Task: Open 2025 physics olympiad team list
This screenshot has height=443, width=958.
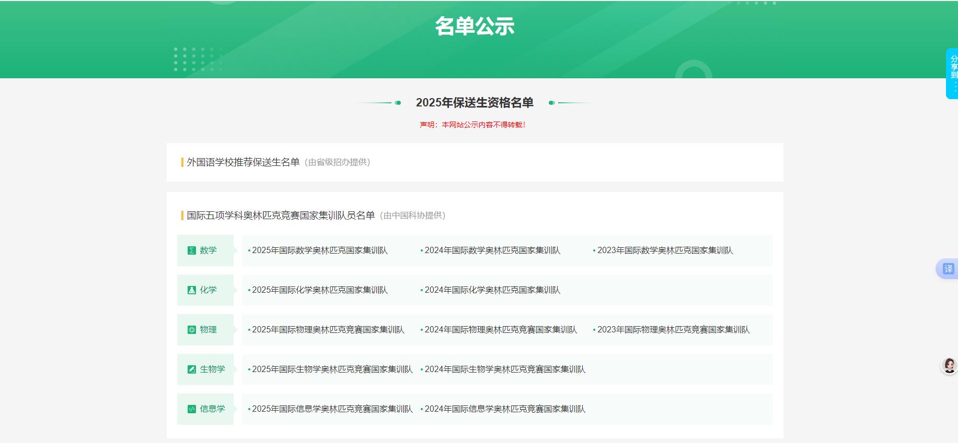Action: pos(328,330)
